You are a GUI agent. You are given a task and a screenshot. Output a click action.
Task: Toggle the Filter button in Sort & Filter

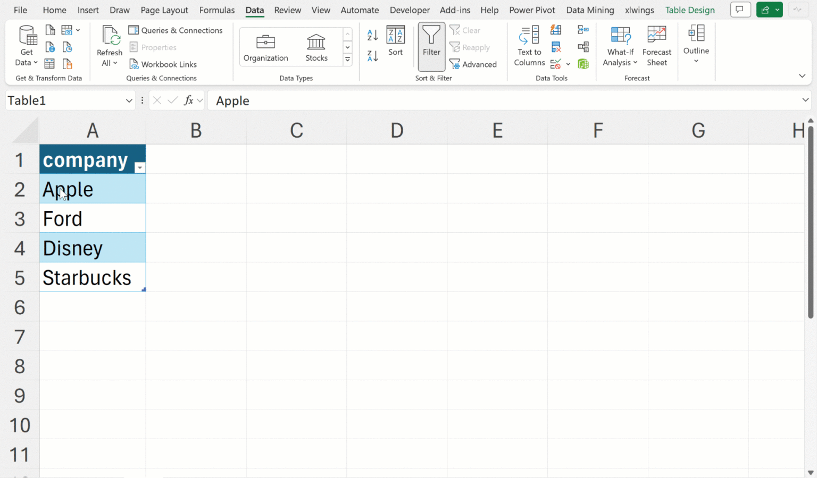pos(431,46)
